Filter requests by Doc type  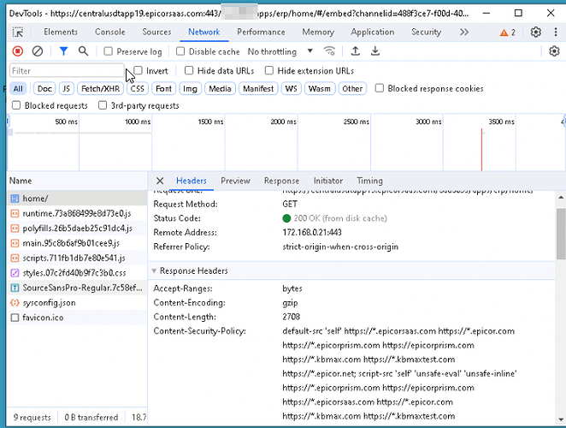(x=44, y=88)
